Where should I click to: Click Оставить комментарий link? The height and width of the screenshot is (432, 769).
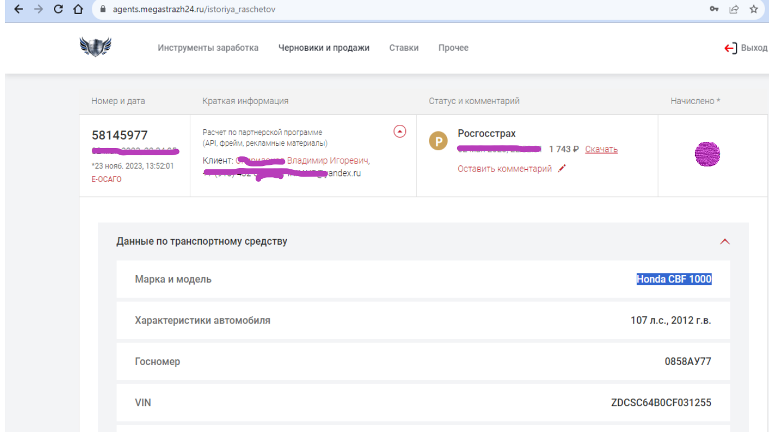pyautogui.click(x=504, y=169)
